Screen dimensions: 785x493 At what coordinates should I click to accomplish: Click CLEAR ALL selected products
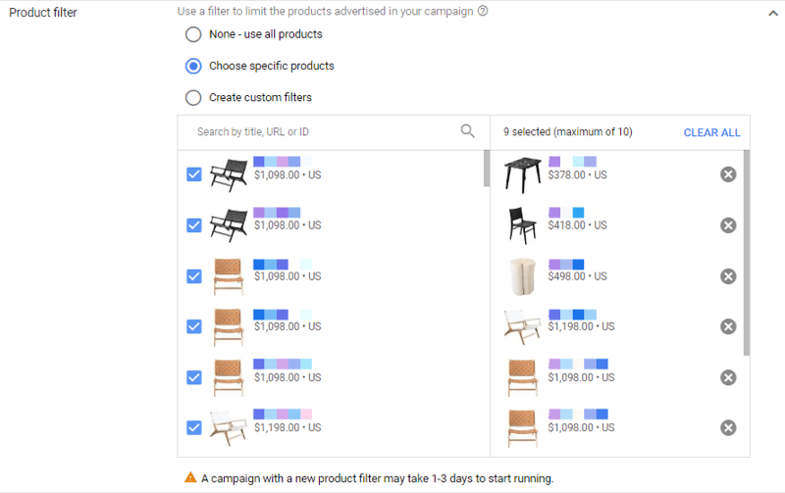pos(712,132)
